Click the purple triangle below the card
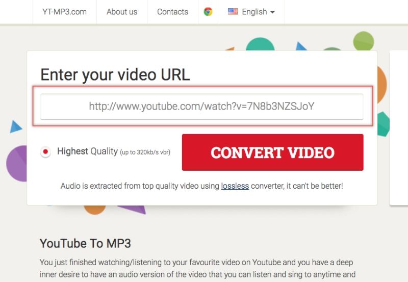This screenshot has width=408, height=282. coord(132,210)
